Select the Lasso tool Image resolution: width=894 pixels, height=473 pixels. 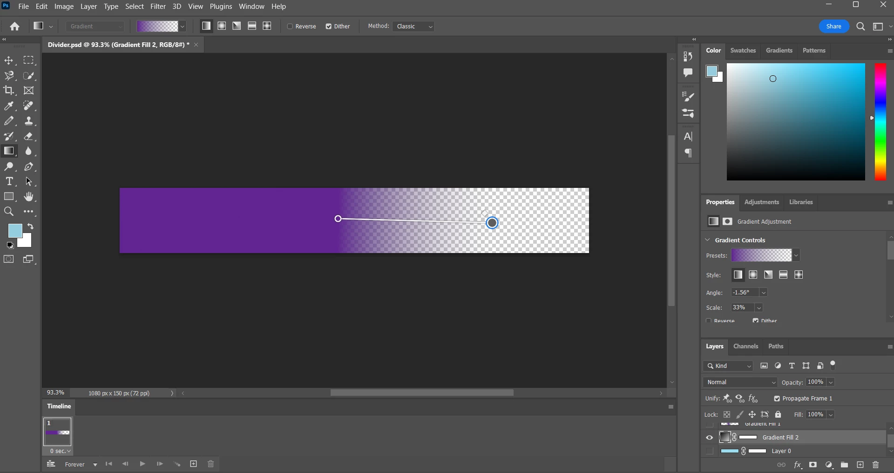pyautogui.click(x=9, y=75)
